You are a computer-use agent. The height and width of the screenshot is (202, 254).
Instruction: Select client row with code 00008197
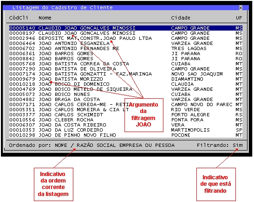click(x=126, y=33)
